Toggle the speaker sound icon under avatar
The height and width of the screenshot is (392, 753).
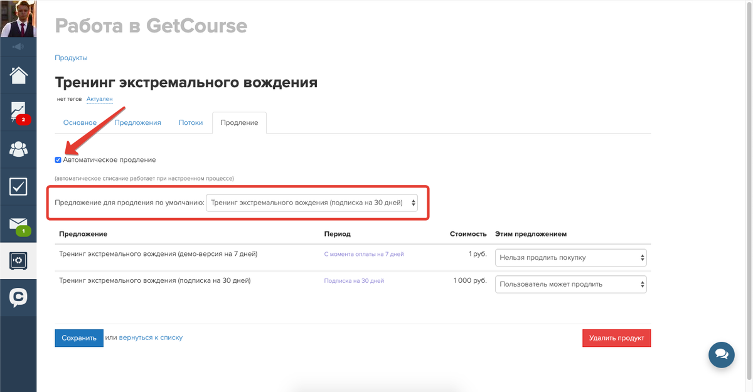[x=18, y=46]
